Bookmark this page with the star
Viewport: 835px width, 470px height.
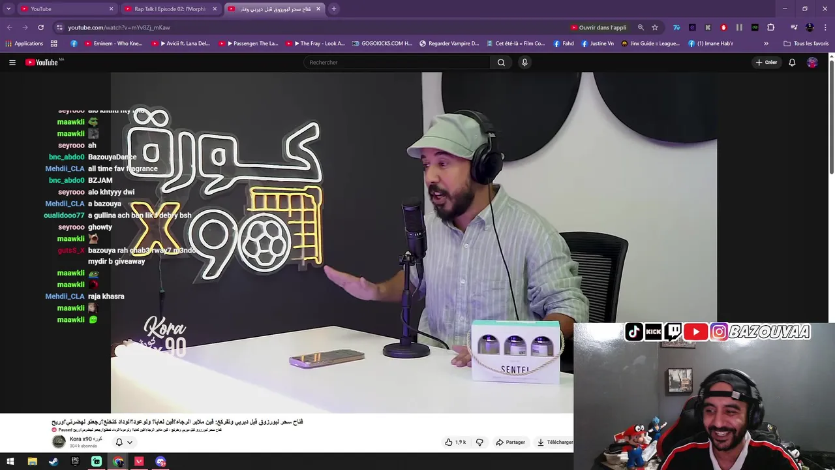point(655,27)
